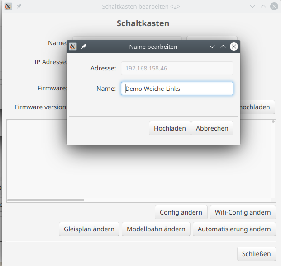The image size is (281, 266).
Task: Click the X11 app icon in Name bearbeiten titlebar
Action: click(x=73, y=47)
